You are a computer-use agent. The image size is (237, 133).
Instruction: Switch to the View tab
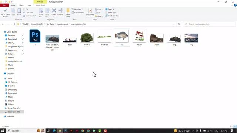coord(29,5)
